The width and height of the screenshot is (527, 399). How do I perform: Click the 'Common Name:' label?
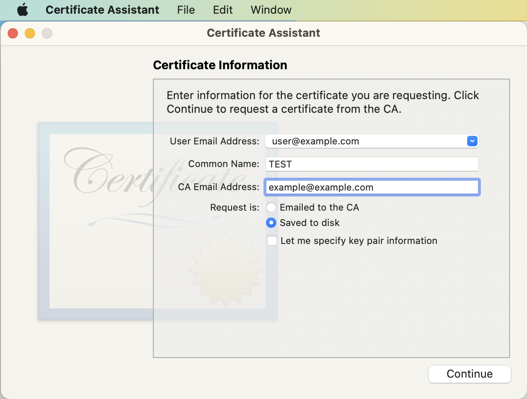point(224,164)
